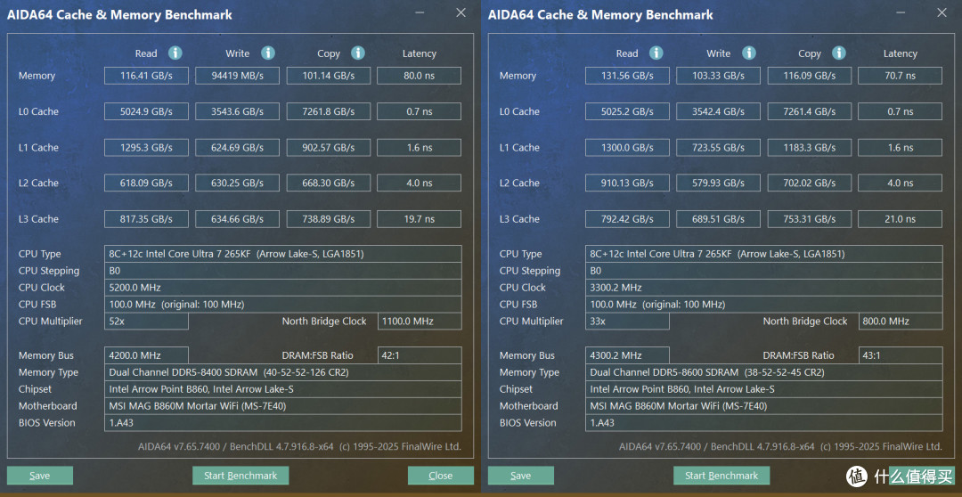Click right window Motherboard MSI MAG field
The width and height of the screenshot is (962, 497).
click(x=764, y=406)
